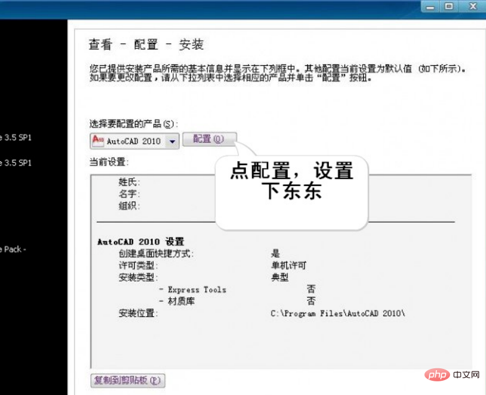Click the C:\Program Files\AutoCAD 2010\ path
Viewport: 486px width, 395px height.
[x=338, y=313]
